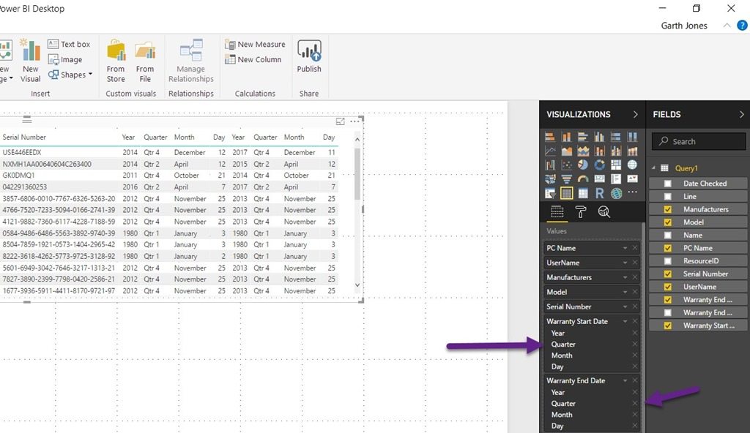Create a New Column
The width and height of the screenshot is (750, 433).
click(253, 59)
